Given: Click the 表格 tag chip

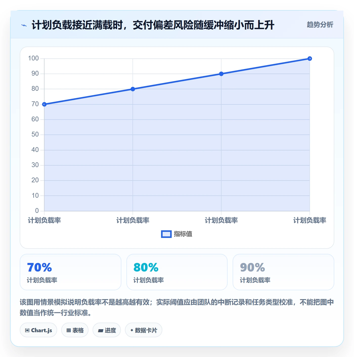Looking at the screenshot, I should (75, 330).
